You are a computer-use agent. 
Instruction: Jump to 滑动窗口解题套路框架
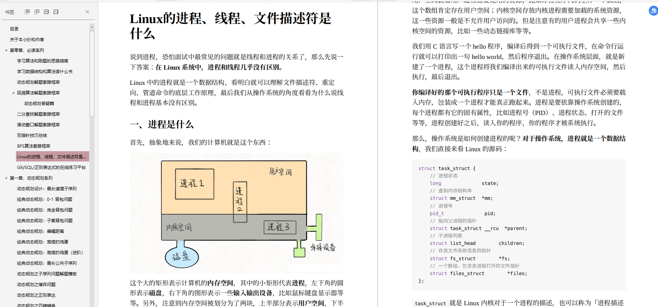click(38, 125)
